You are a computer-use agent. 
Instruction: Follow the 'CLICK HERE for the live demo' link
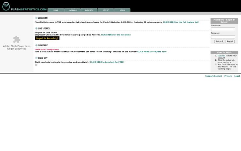click(116, 35)
